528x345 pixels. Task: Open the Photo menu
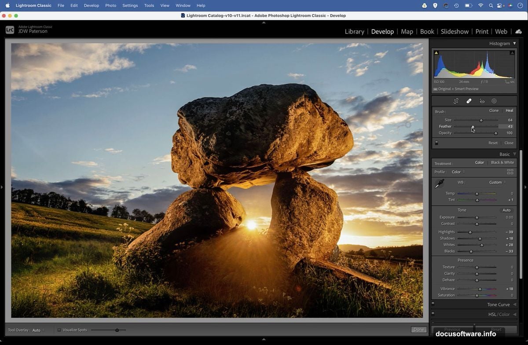110,5
